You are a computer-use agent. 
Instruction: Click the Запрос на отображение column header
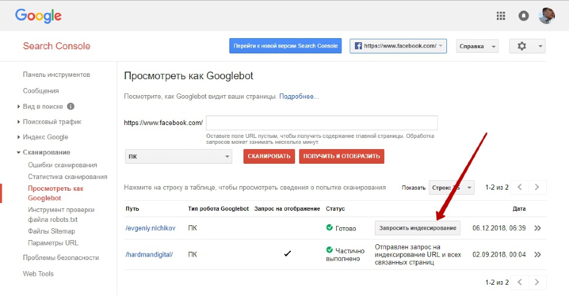(287, 209)
